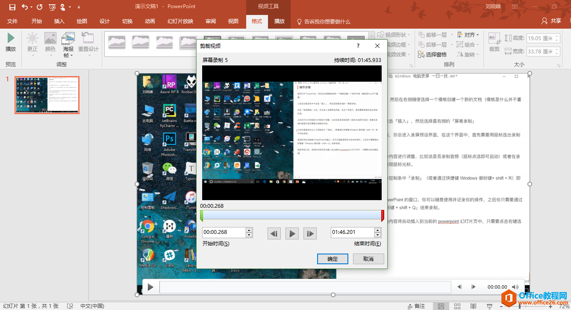Open the 对齐 align dropdown
This screenshot has width=571, height=310.
[x=468, y=35]
